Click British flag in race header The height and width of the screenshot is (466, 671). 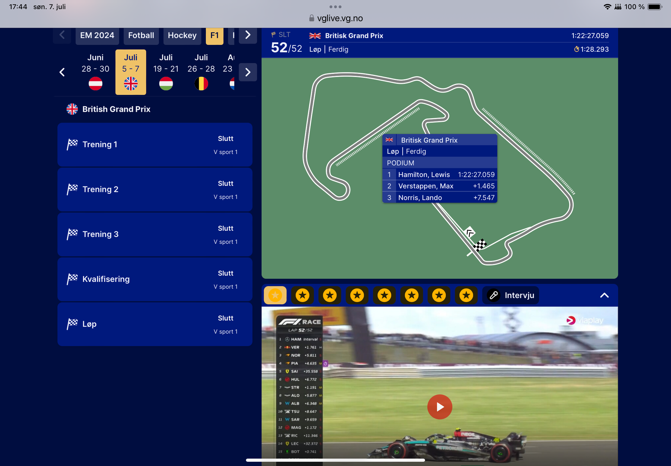click(315, 36)
